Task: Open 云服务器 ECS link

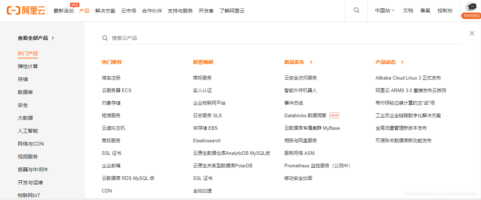Action: 117,90
